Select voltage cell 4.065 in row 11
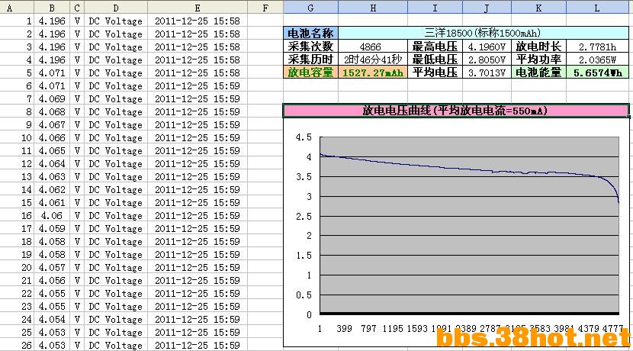Viewport: 633px width, 351px height. click(52, 150)
